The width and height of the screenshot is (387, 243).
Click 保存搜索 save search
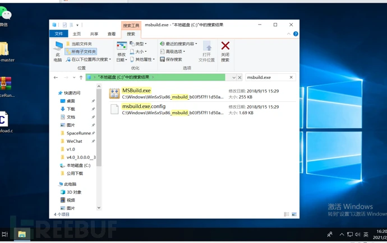point(171,59)
